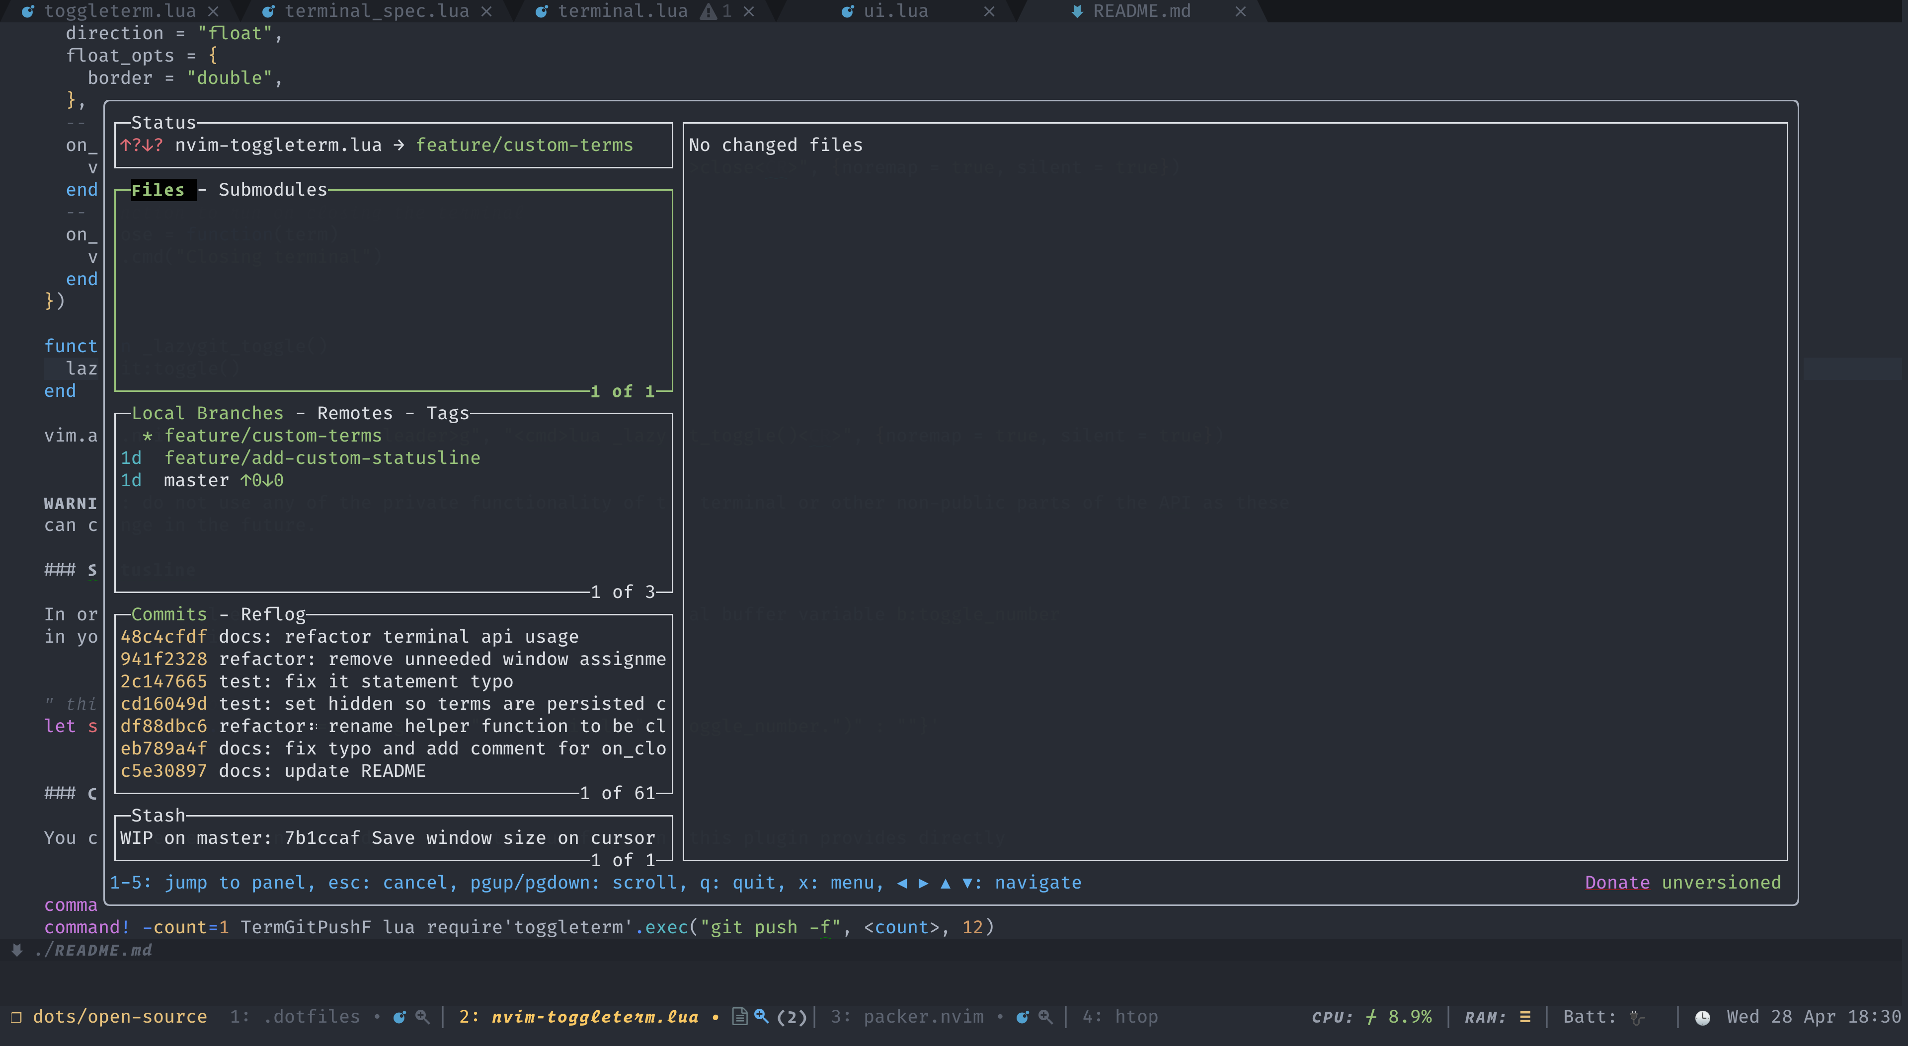Select commit 941f2328 remove unneeded window

pyautogui.click(x=394, y=659)
